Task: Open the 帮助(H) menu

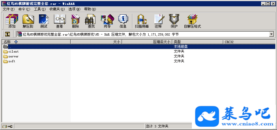Action: [x=90, y=9]
